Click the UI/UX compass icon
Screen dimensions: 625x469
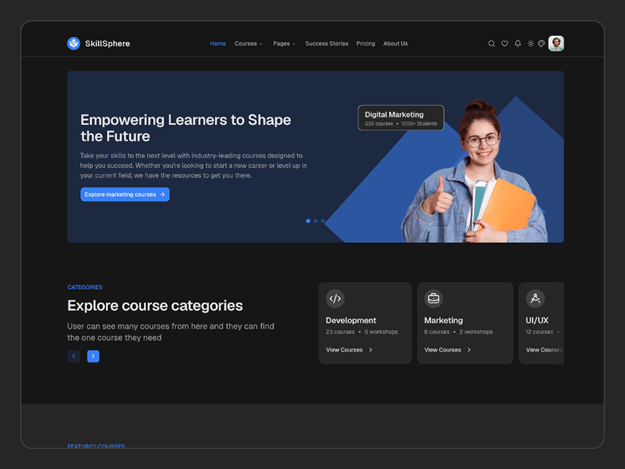coord(536,299)
